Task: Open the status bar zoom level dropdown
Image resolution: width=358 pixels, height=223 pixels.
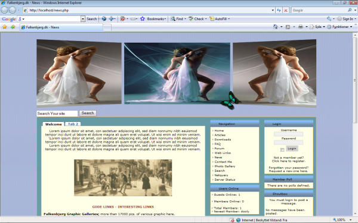Action: coord(350,220)
